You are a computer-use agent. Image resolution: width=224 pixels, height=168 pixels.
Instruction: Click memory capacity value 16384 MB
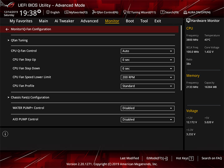(x=210, y=87)
